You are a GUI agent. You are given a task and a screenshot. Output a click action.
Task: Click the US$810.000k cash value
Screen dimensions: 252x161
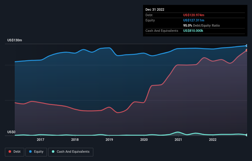click(x=193, y=31)
